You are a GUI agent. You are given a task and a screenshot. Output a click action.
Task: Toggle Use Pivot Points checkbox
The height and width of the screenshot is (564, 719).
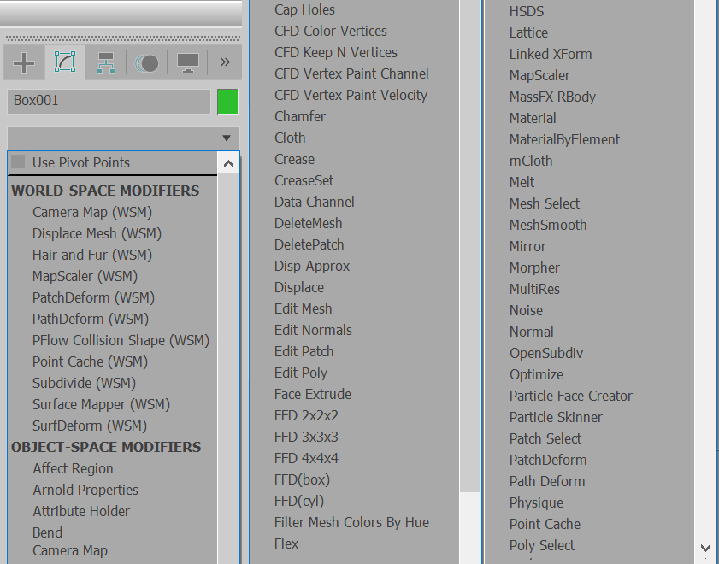click(18, 162)
